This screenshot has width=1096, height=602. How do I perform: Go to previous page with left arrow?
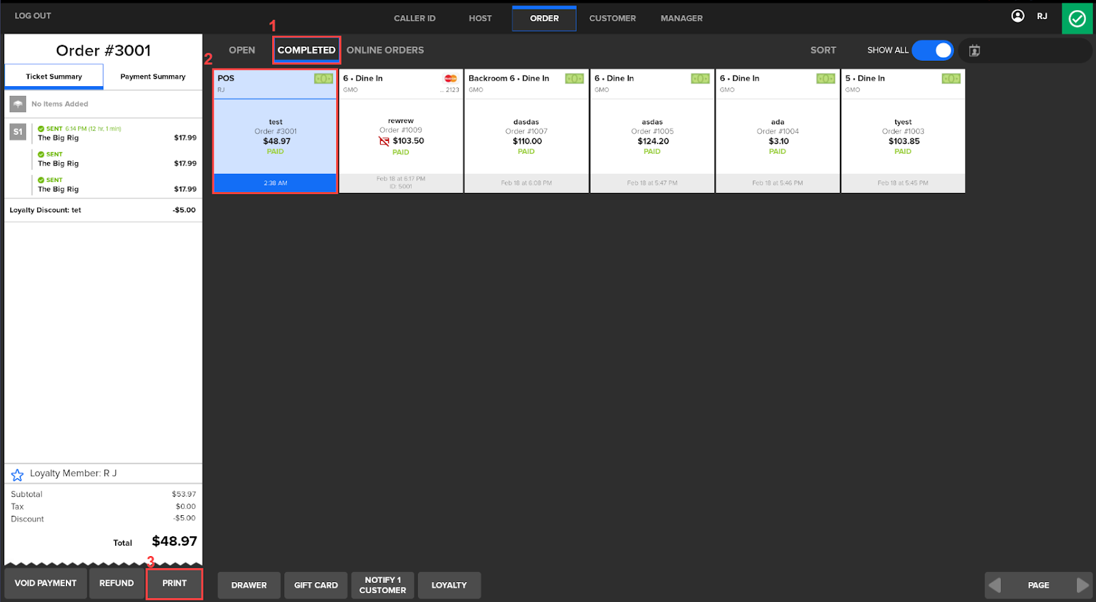(x=995, y=585)
